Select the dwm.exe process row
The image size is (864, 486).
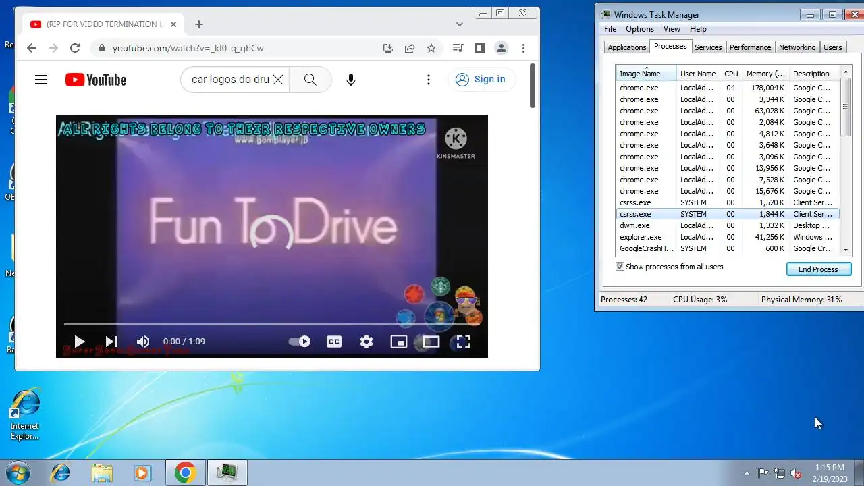point(728,225)
